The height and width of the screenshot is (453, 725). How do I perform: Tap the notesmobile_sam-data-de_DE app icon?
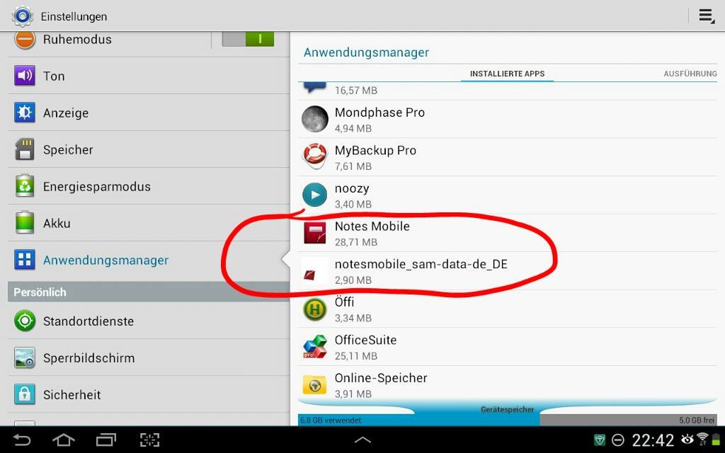(x=315, y=271)
